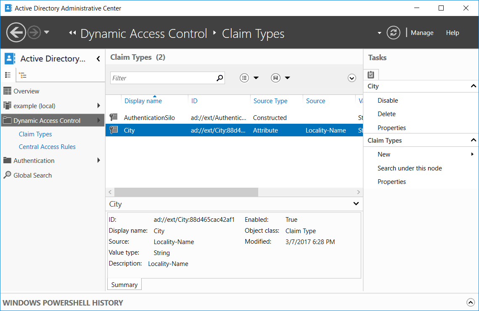
Task: Click the AuthenticationSilo row icon
Action: tap(114, 117)
